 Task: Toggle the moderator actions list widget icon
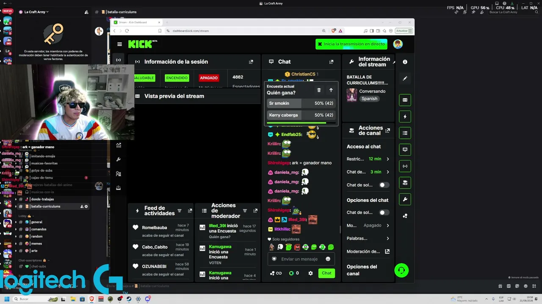tap(405, 133)
